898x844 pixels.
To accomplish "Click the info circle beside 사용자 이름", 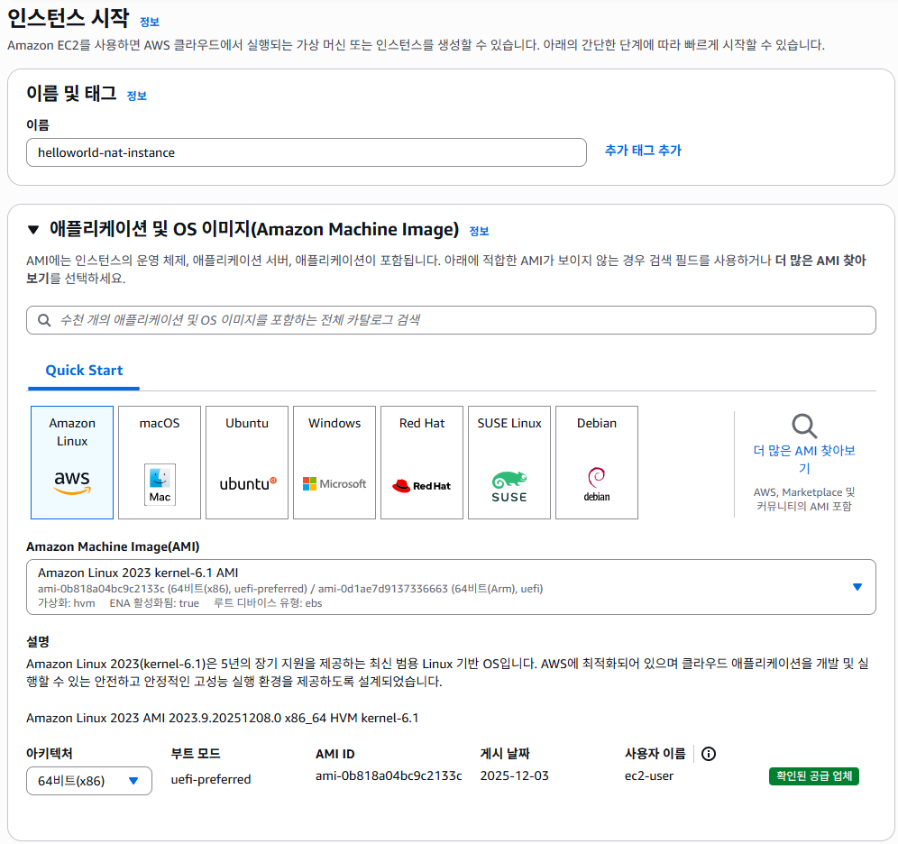I will pos(709,754).
